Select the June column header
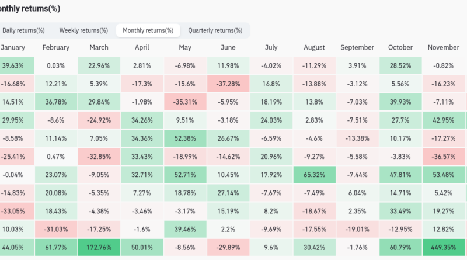467x260 pixels. point(229,48)
